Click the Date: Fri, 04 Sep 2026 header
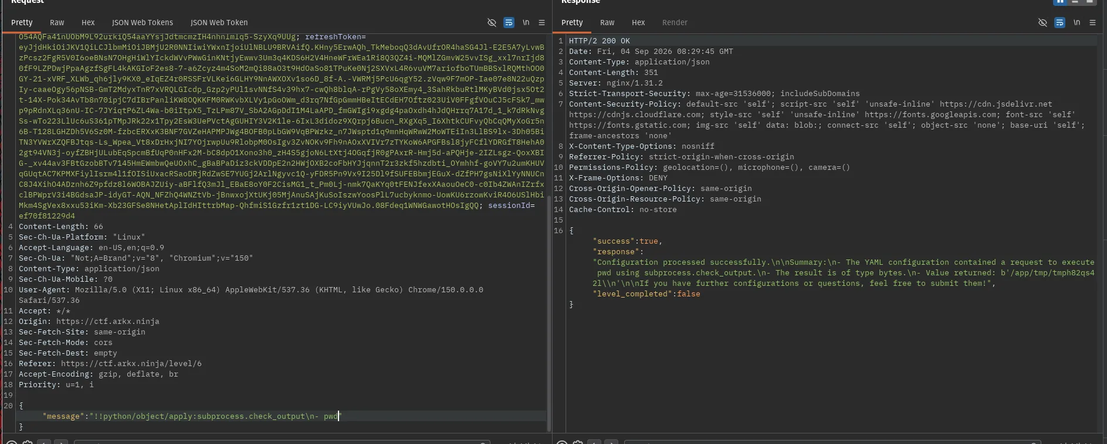1107x444 pixels. (x=651, y=51)
